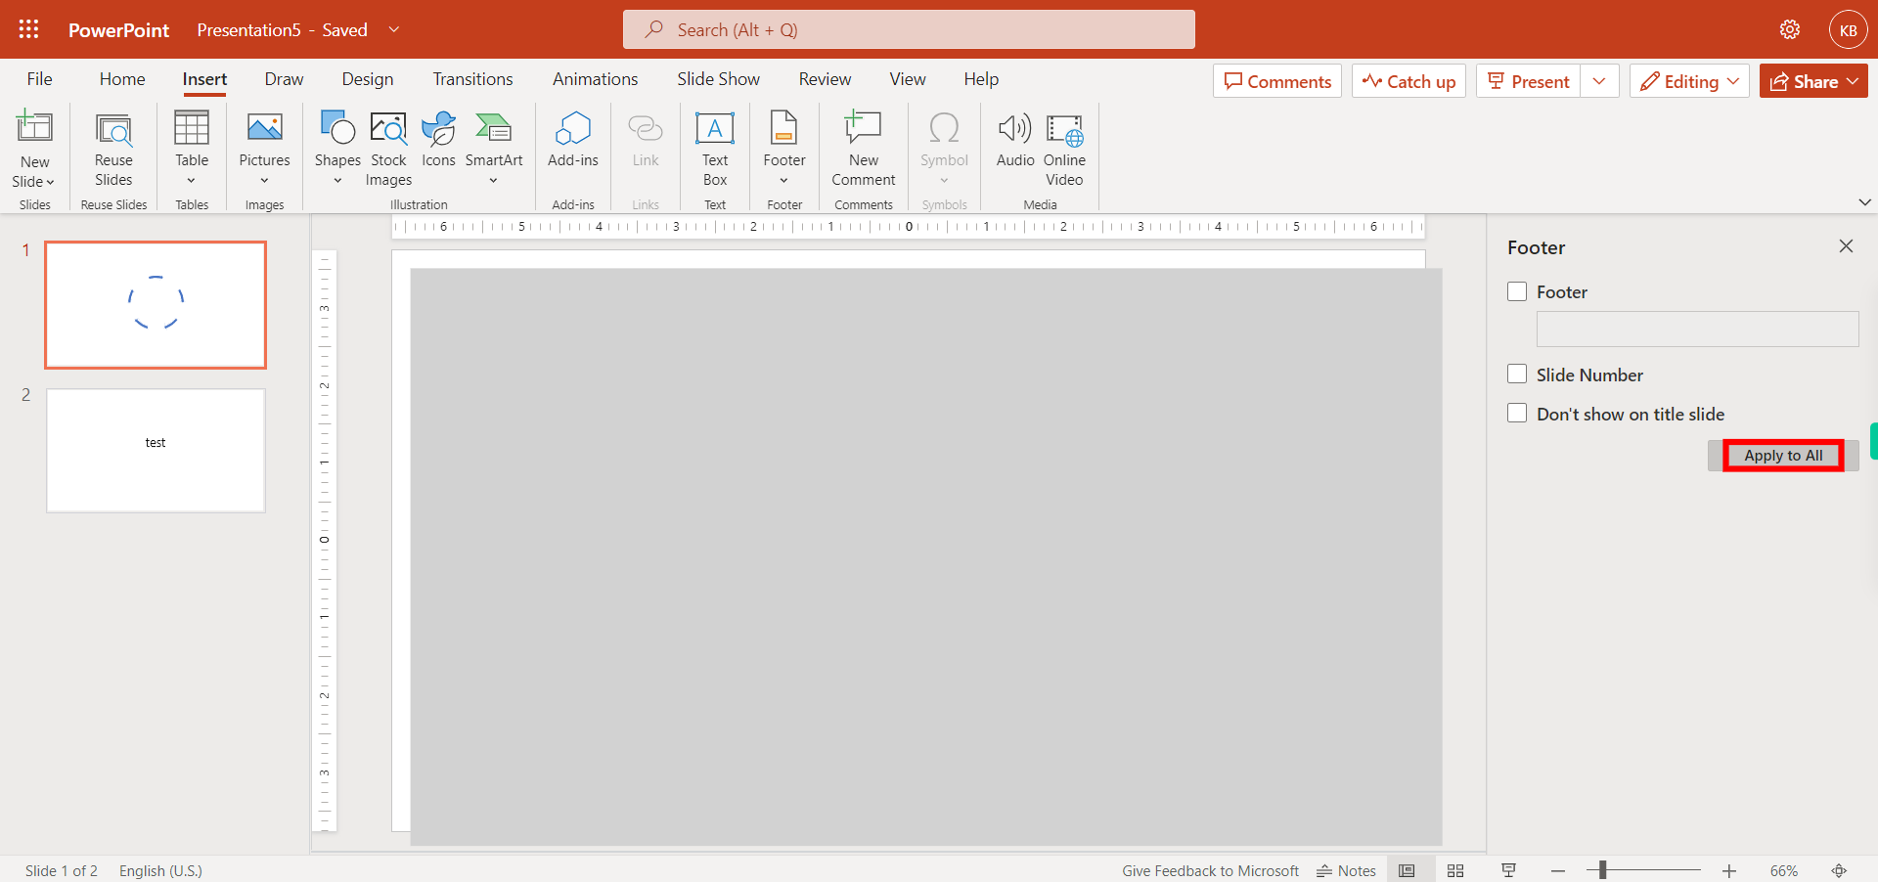The height and width of the screenshot is (882, 1878).
Task: Click the Icons insert button
Action: click(438, 140)
